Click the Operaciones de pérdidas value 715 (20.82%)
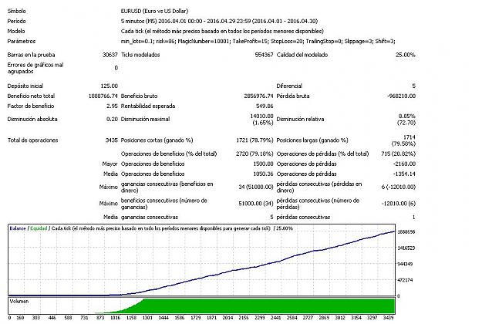 [398, 154]
